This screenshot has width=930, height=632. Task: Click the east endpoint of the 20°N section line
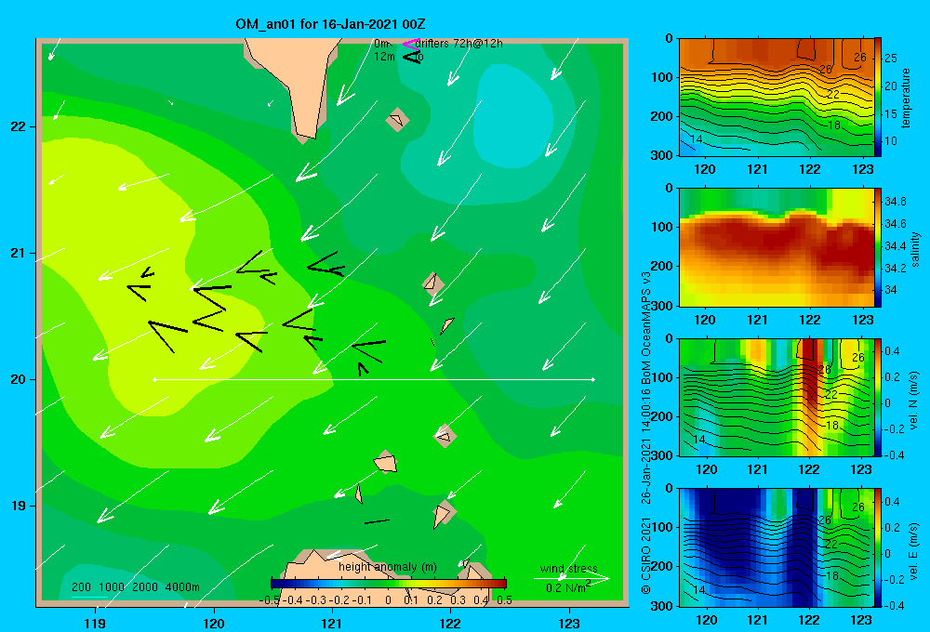(x=593, y=379)
